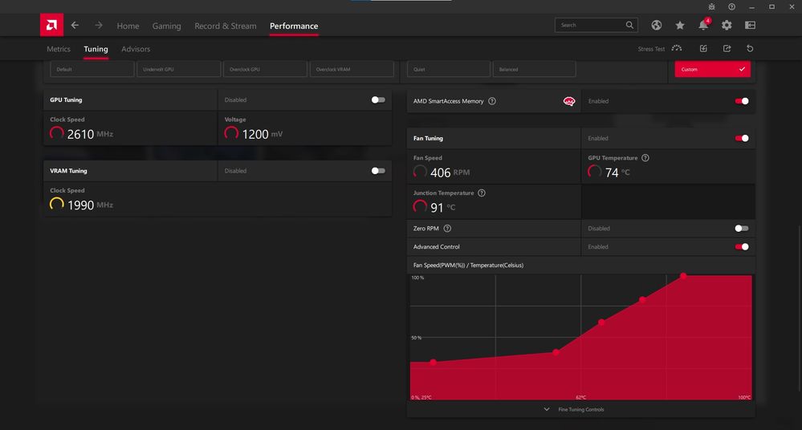Select the Overclock VRAM preset
The width and height of the screenshot is (802, 430).
tap(352, 69)
